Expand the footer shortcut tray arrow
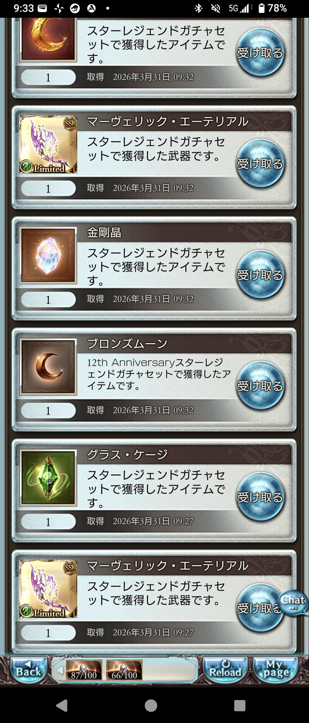 59,670
